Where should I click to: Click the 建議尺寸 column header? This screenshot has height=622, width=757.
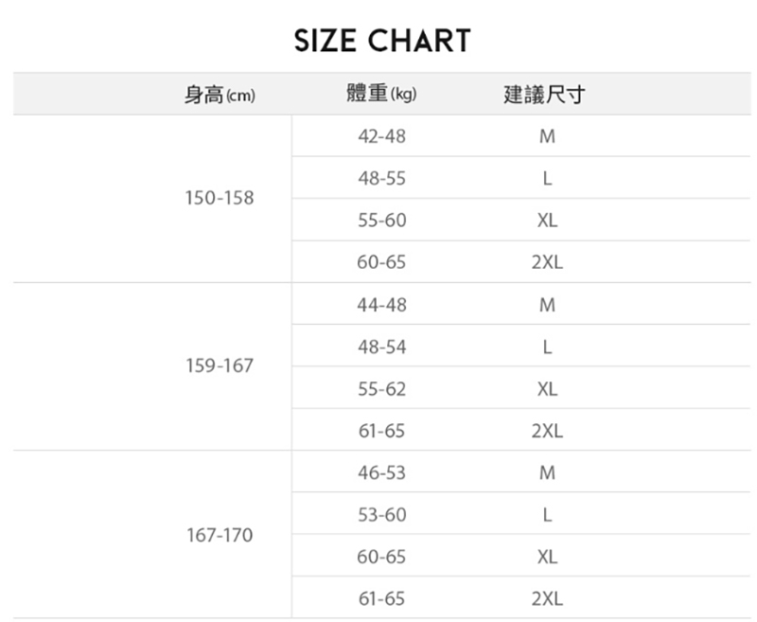(x=545, y=95)
